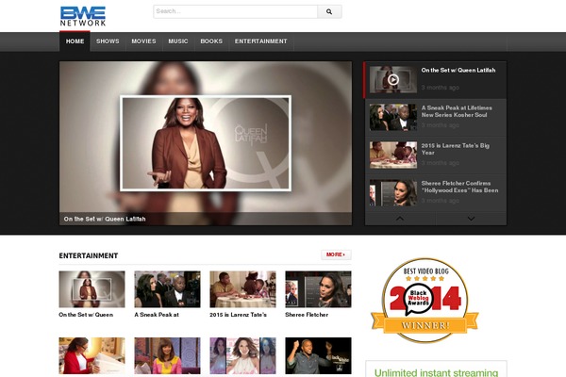Select the Sheree Fletcher playlist thumbnail
566x377 pixels.
pos(393,192)
